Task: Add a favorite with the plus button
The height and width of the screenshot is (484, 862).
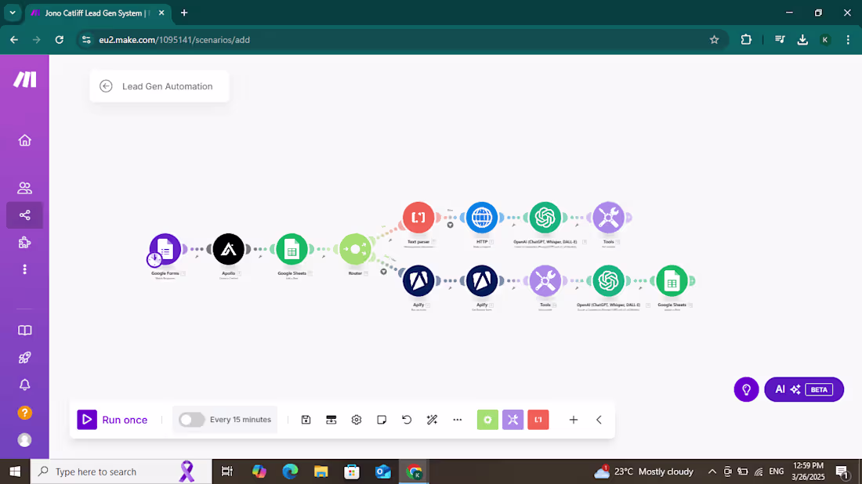Action: tap(574, 420)
